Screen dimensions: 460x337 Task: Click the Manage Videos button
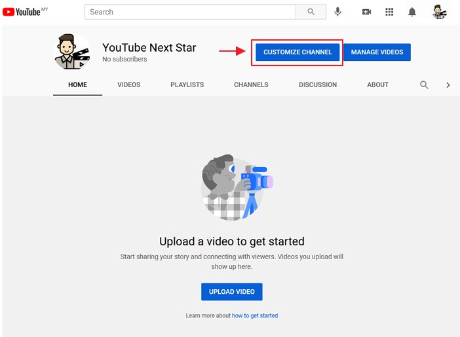[377, 52]
